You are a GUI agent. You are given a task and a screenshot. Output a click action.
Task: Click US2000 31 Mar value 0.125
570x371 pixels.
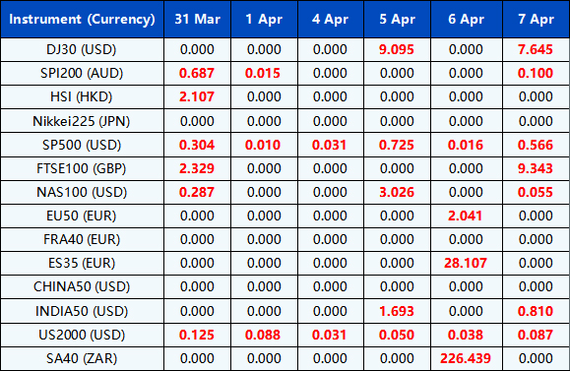[197, 335]
